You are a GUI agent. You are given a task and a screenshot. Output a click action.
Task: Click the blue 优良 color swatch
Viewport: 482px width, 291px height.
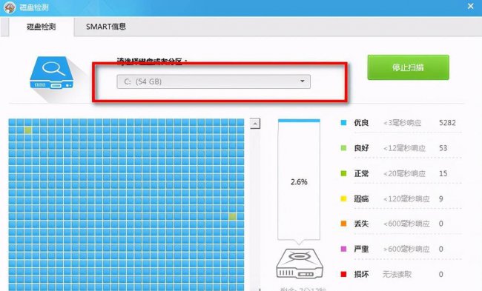pyautogui.click(x=343, y=123)
